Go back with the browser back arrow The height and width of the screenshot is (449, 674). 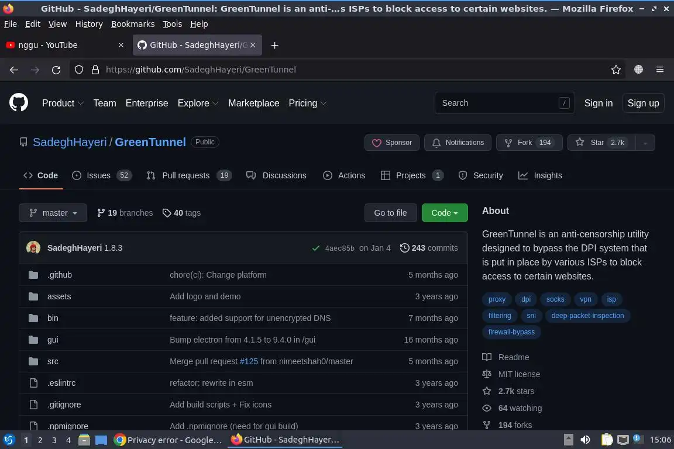point(14,70)
